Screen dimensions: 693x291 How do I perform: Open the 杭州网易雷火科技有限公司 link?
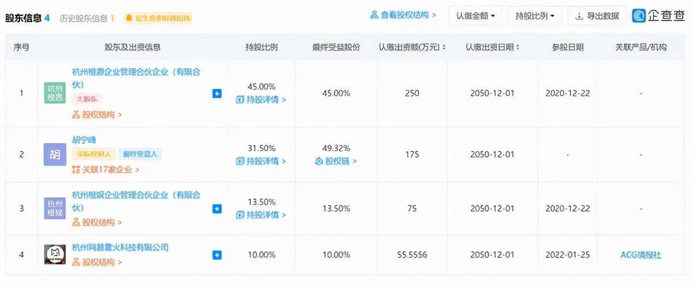(120, 247)
